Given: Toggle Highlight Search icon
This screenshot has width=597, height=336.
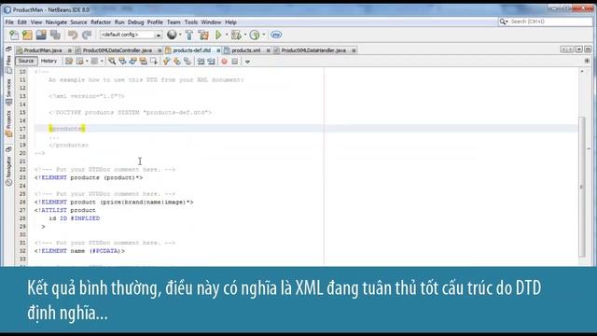Looking at the screenshot, I should coord(143,62).
